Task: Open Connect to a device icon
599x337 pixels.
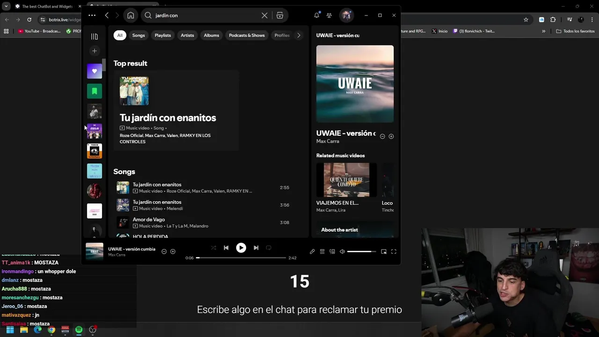Action: coord(332,251)
